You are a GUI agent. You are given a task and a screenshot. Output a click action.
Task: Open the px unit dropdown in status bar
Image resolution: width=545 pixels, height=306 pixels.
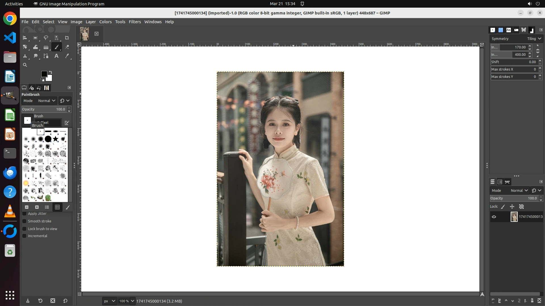109,301
